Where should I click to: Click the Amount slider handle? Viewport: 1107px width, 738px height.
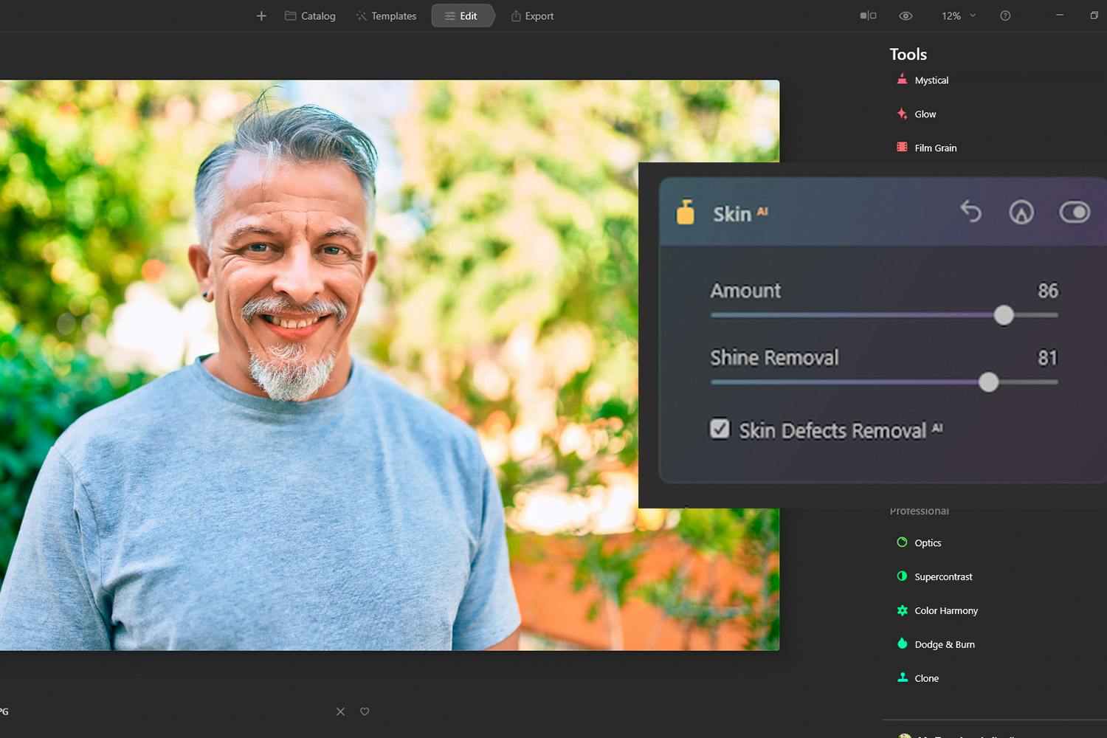pos(1004,315)
